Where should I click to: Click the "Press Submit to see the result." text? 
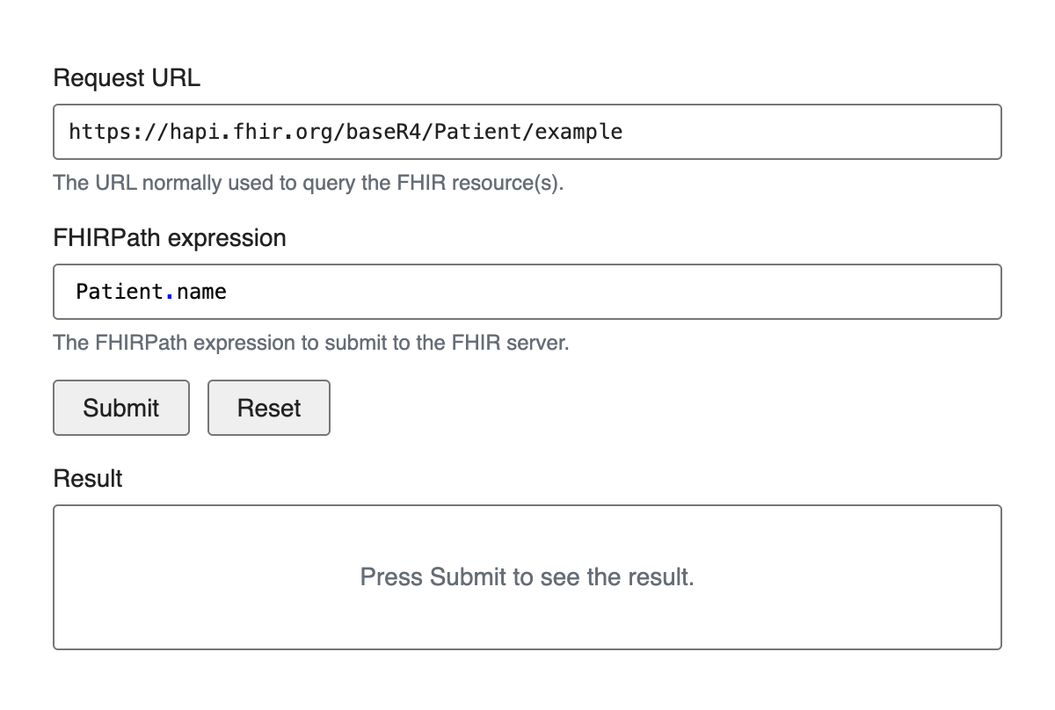click(527, 577)
